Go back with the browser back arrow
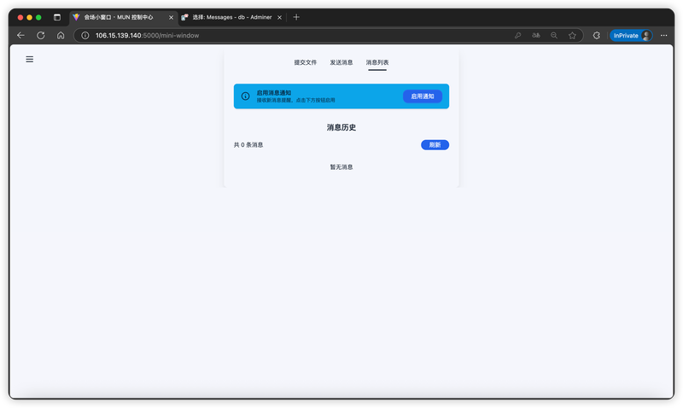Screen dimensions: 683x408 [20, 35]
